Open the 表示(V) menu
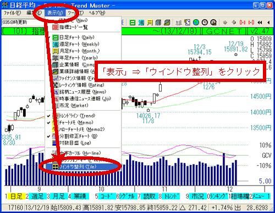The image size is (275, 213). (x=55, y=13)
